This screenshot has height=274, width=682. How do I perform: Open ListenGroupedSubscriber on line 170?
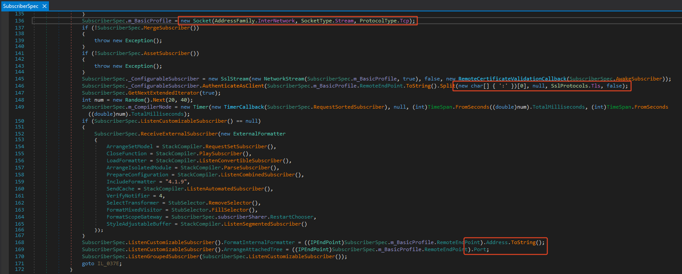[x=164, y=256]
